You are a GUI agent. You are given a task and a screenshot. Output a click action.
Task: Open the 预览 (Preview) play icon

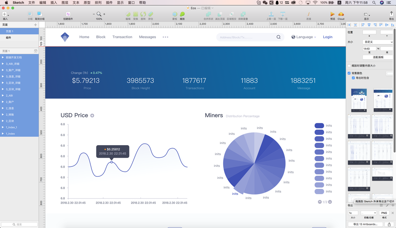tap(333, 14)
